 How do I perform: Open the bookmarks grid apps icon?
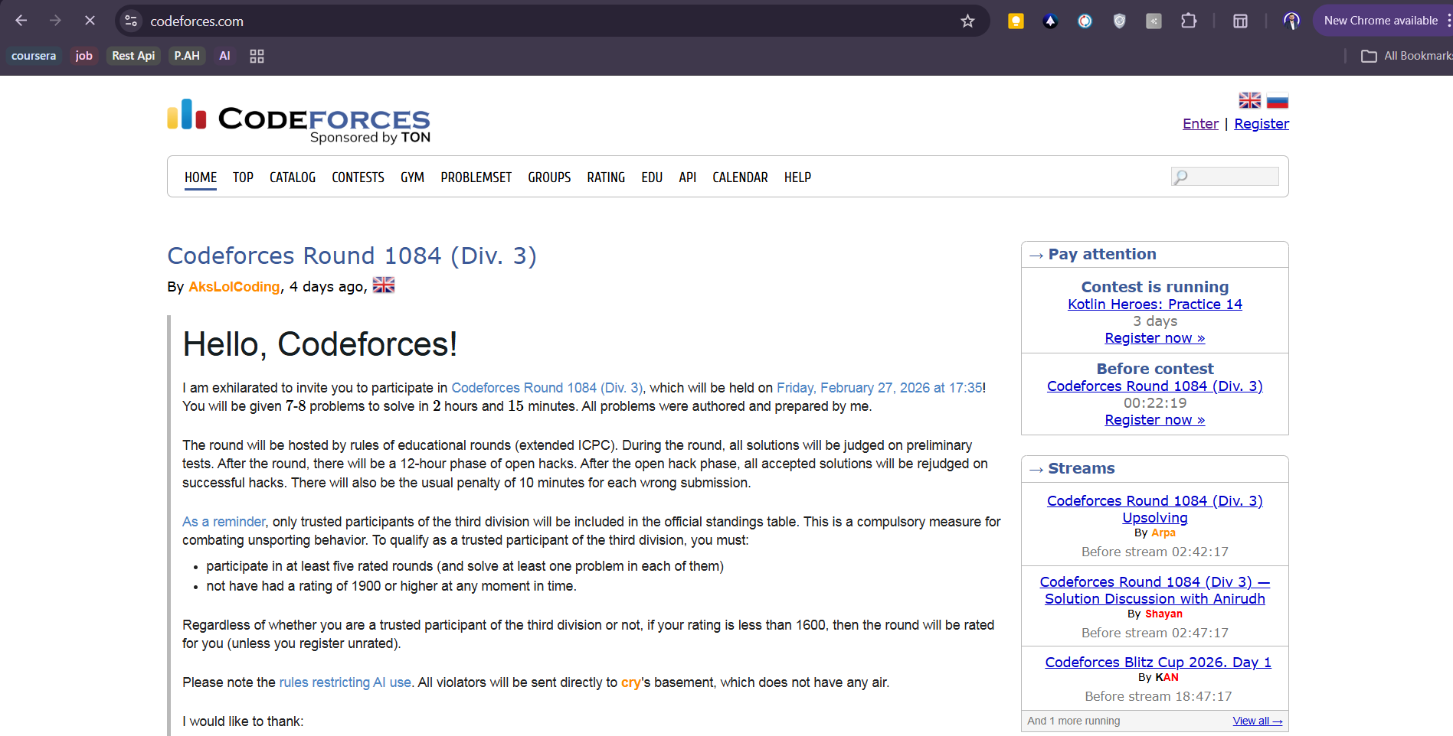pyautogui.click(x=257, y=56)
